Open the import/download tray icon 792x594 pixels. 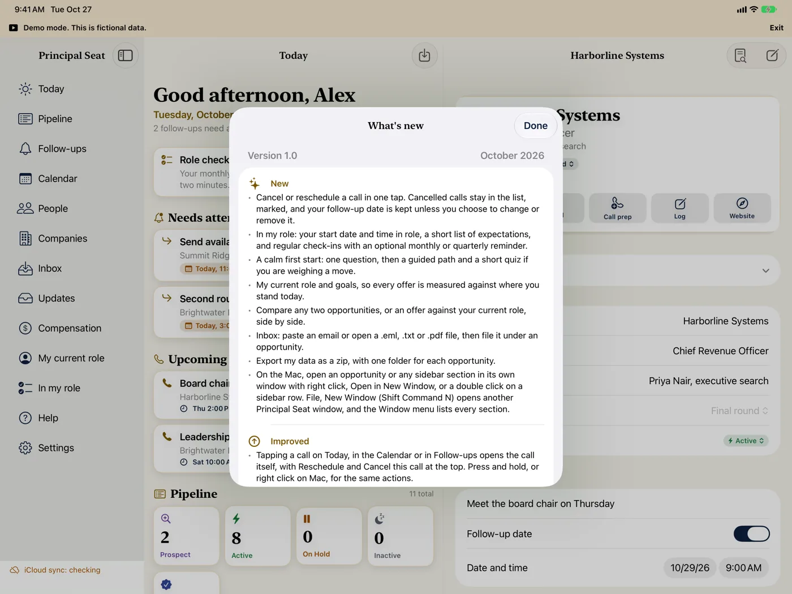[x=424, y=55]
